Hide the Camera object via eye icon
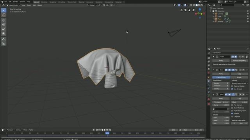 (248, 14)
